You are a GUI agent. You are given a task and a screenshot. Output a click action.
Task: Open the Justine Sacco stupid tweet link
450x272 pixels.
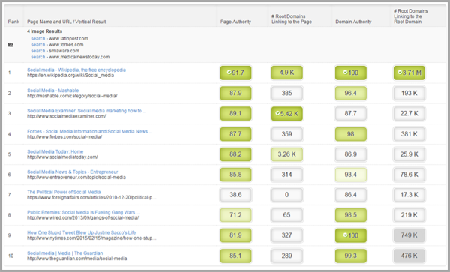[x=82, y=232]
